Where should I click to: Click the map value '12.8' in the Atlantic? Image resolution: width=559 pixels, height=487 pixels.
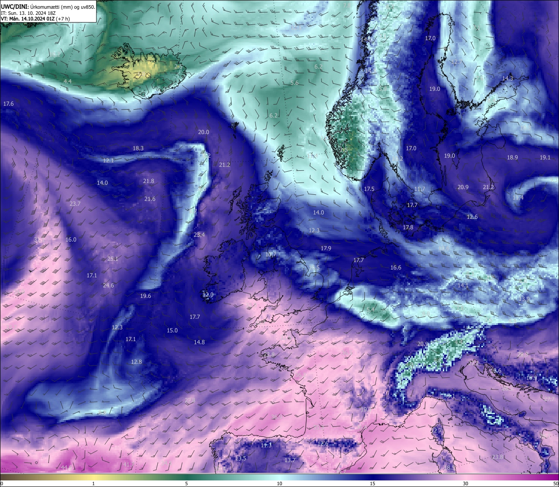click(x=136, y=362)
